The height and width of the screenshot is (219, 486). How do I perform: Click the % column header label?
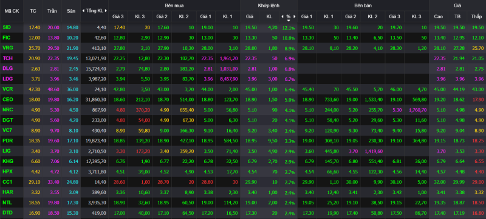coord(288,16)
